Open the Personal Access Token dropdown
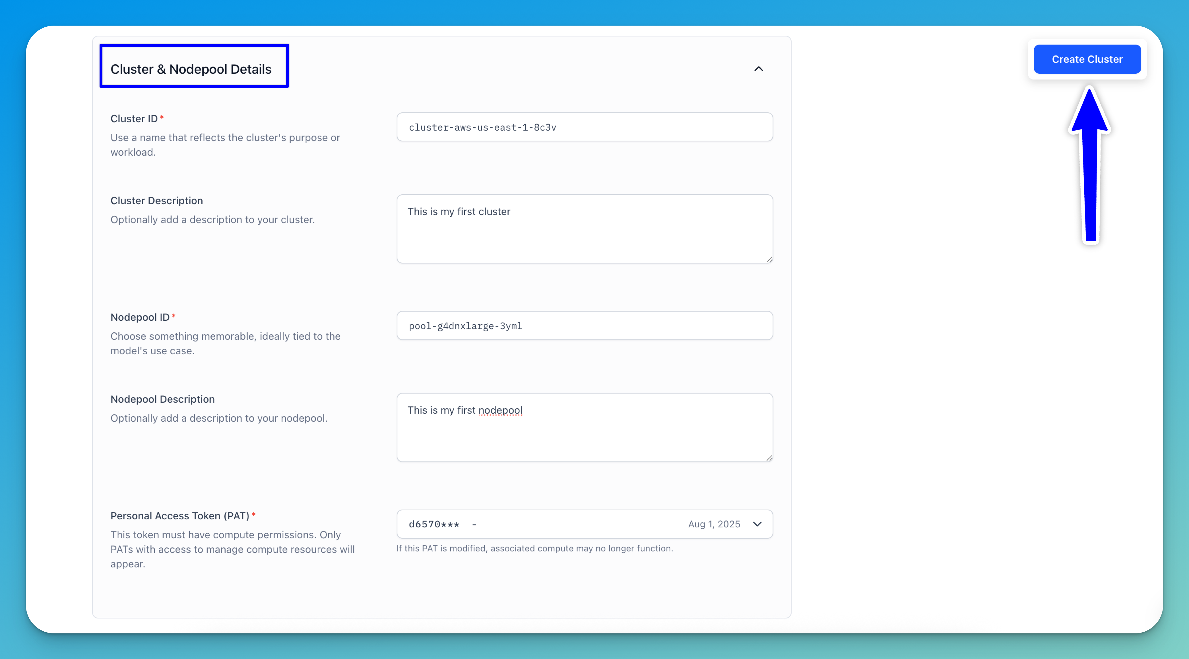This screenshot has width=1189, height=659. 584,524
